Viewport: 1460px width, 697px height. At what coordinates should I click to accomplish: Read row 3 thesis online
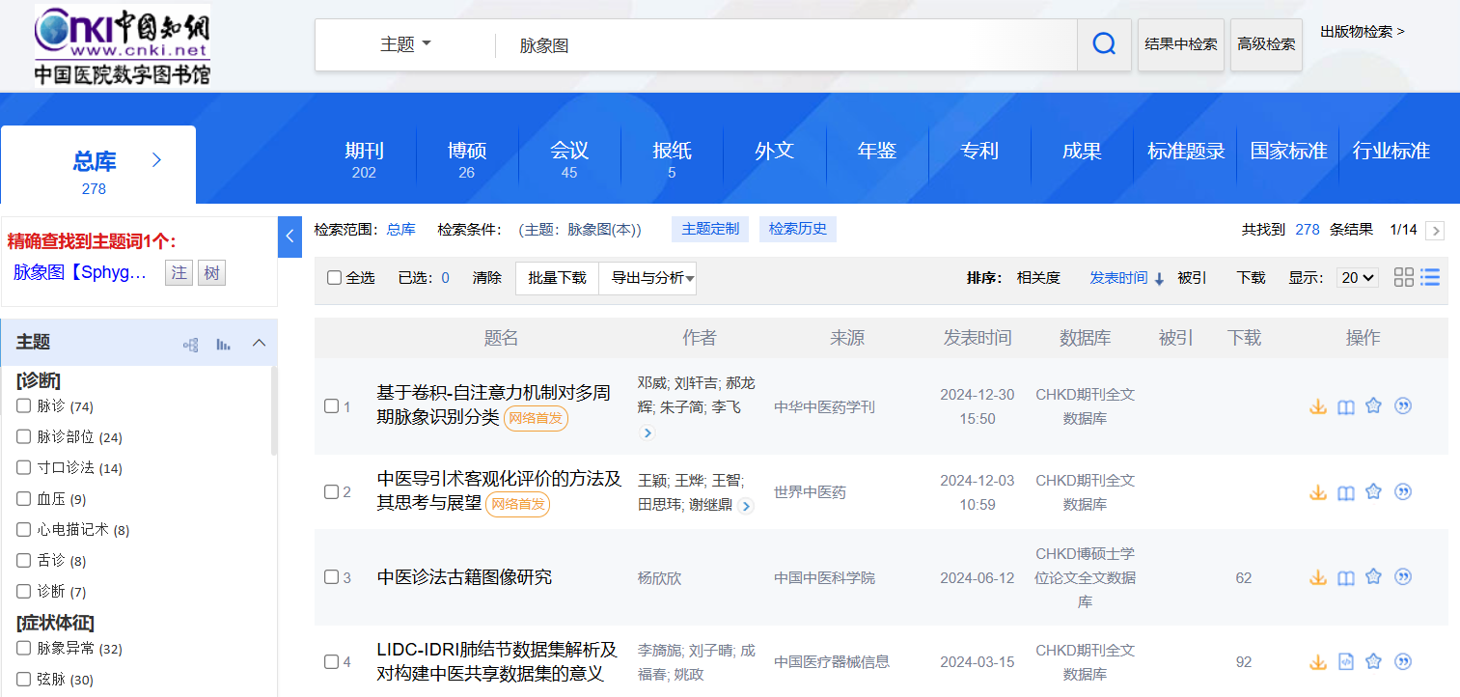(x=1346, y=577)
